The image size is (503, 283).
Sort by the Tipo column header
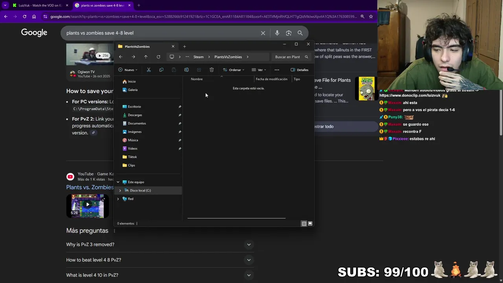pos(297,79)
